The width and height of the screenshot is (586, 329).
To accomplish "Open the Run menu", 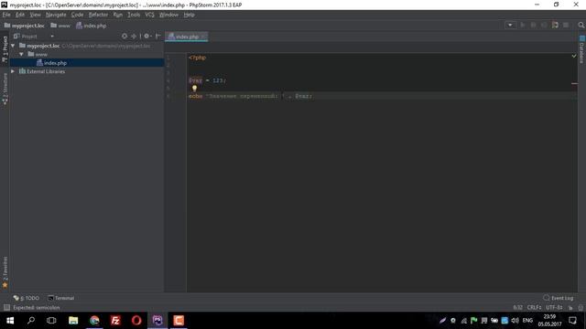I will coord(118,15).
